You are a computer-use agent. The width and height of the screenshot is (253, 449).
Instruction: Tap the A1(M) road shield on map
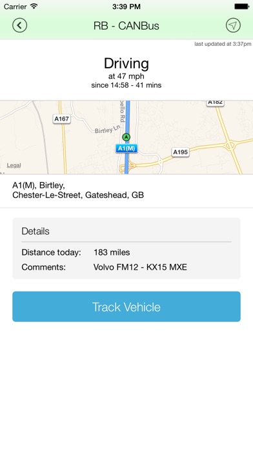pyautogui.click(x=126, y=148)
